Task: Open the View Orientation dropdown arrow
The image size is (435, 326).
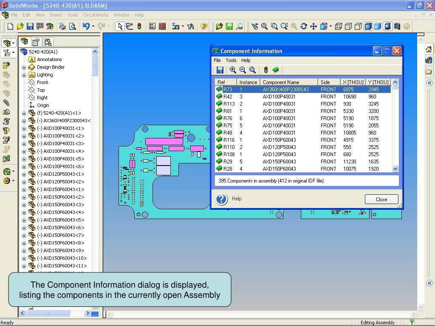Action: tap(330, 26)
